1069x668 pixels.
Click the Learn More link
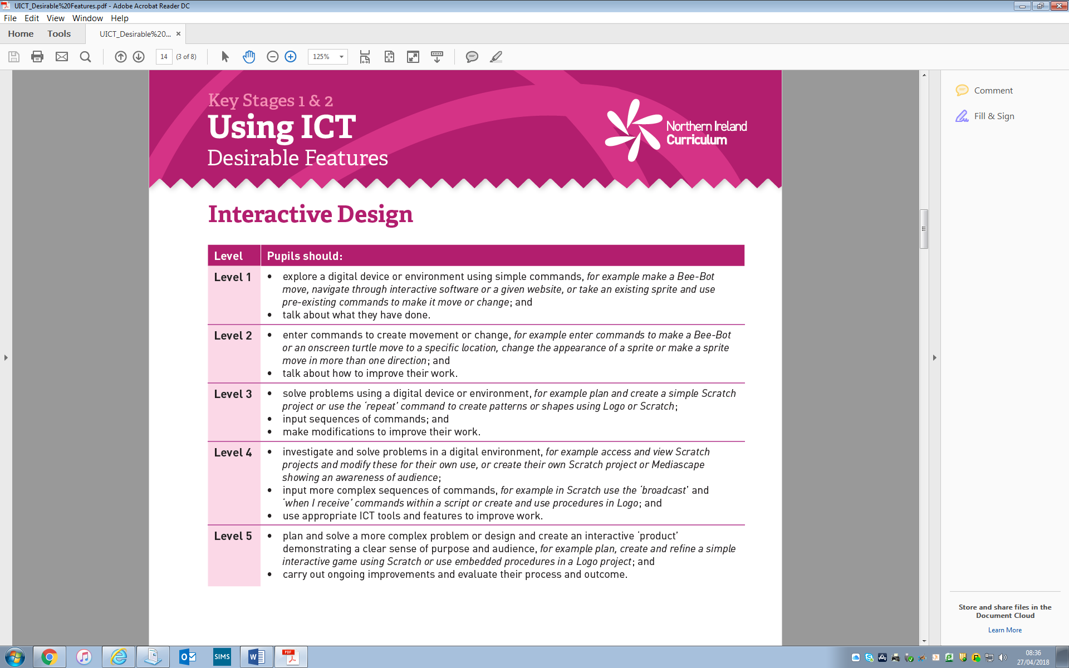1005,630
